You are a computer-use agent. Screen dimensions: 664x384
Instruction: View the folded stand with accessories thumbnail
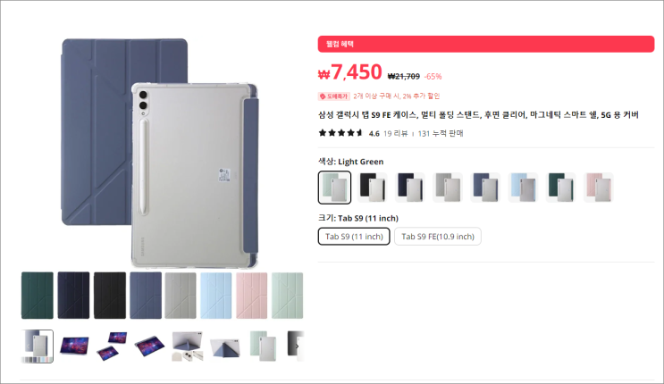pyautogui.click(x=187, y=346)
